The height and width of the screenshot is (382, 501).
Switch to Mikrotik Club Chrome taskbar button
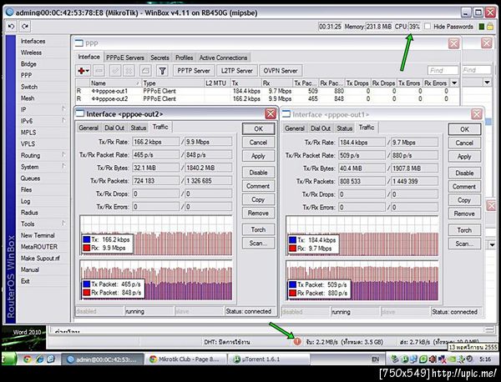[185, 359]
